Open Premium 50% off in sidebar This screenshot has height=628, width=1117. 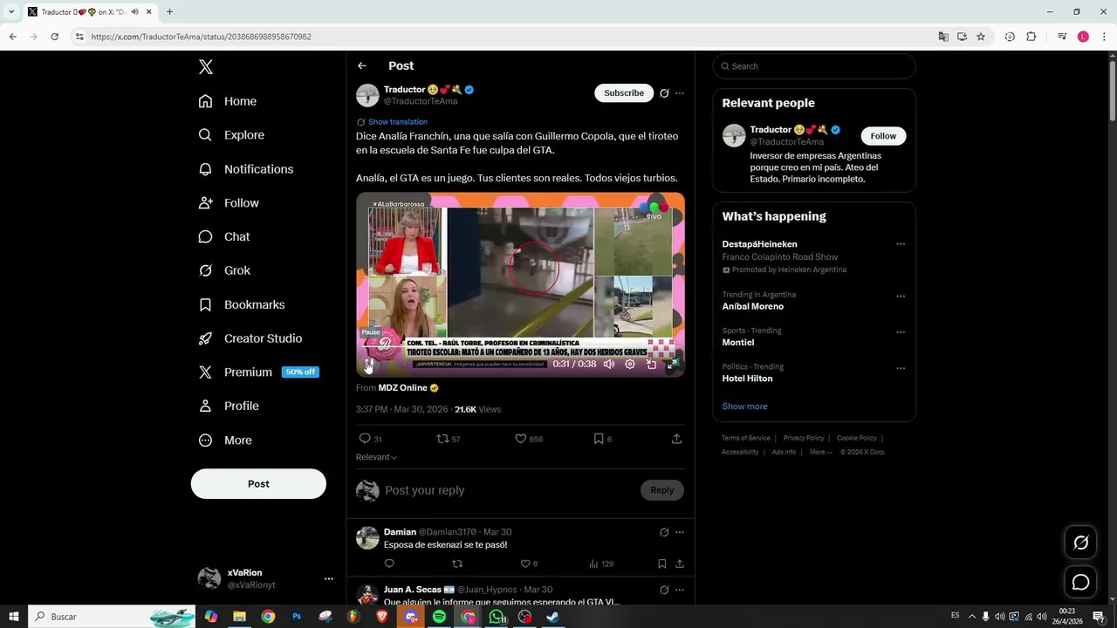pyautogui.click(x=257, y=372)
